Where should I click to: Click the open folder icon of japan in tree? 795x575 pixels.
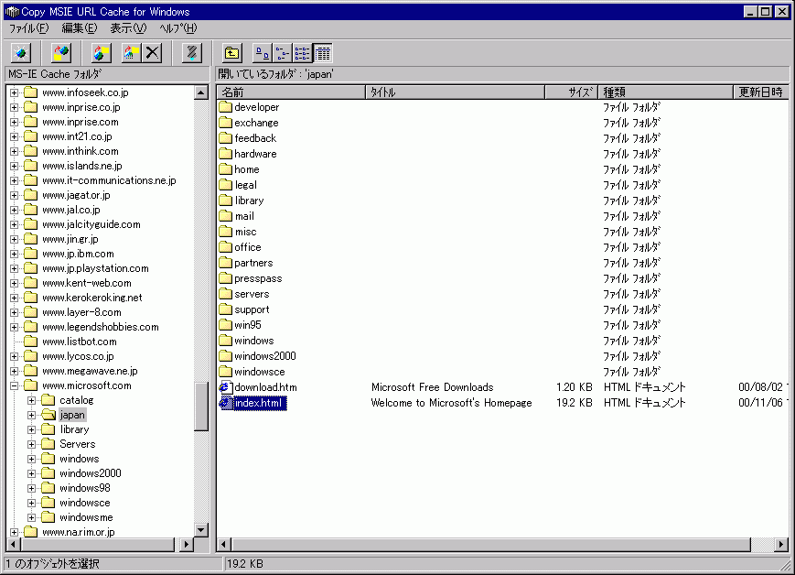click(x=48, y=415)
